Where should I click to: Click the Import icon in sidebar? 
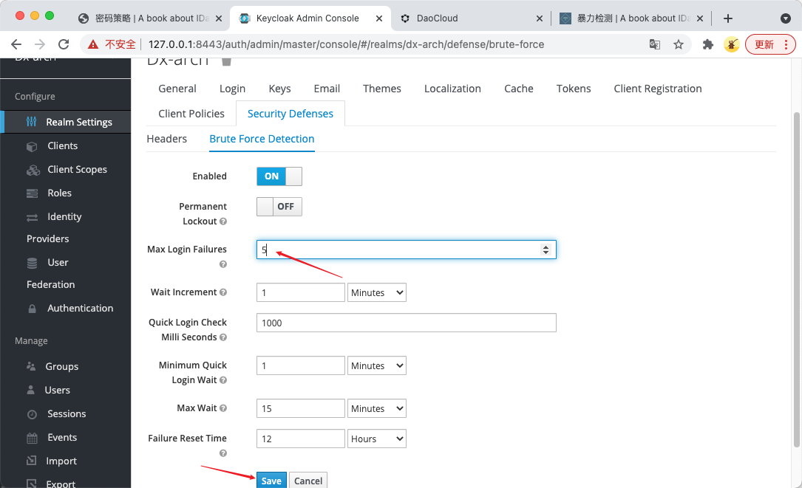[x=31, y=461]
